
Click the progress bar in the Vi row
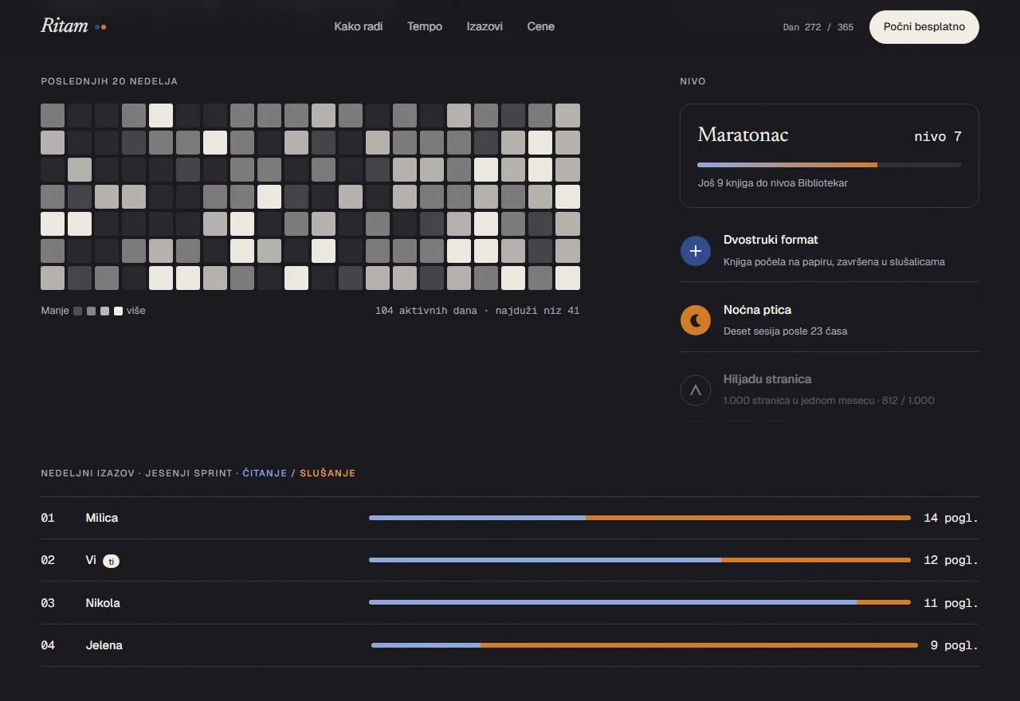click(640, 560)
